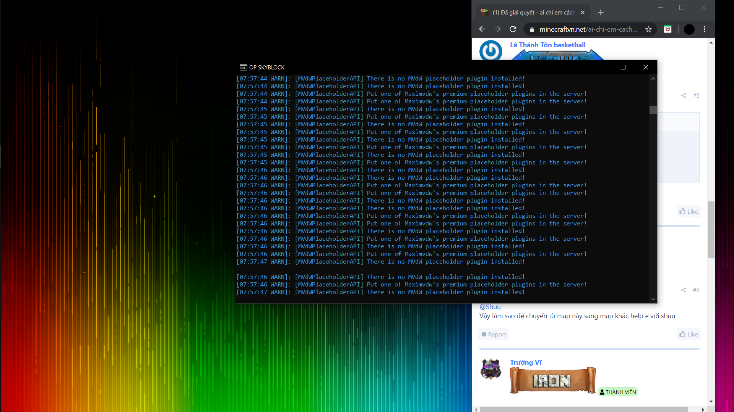734x412 pixels.
Task: Click the address bar URL field
Action: click(x=588, y=29)
